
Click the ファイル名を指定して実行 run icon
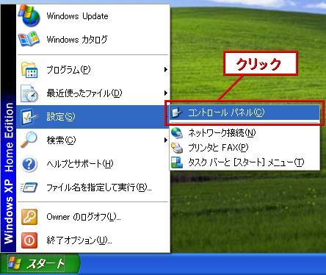point(29,187)
